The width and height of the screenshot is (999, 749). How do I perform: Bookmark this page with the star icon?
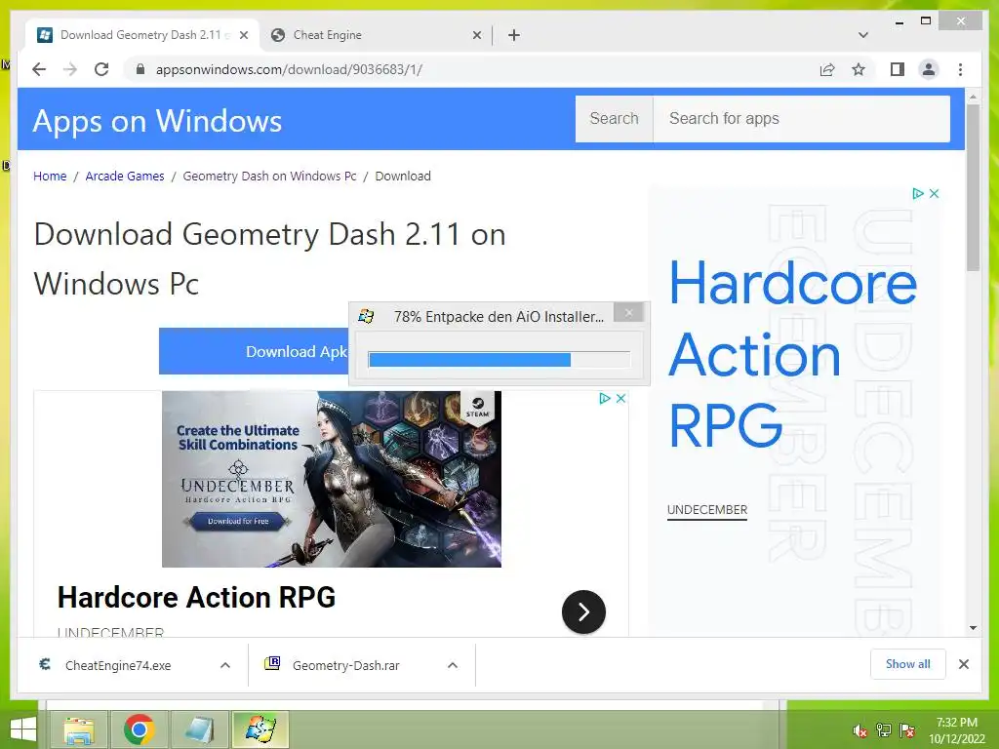coord(859,69)
